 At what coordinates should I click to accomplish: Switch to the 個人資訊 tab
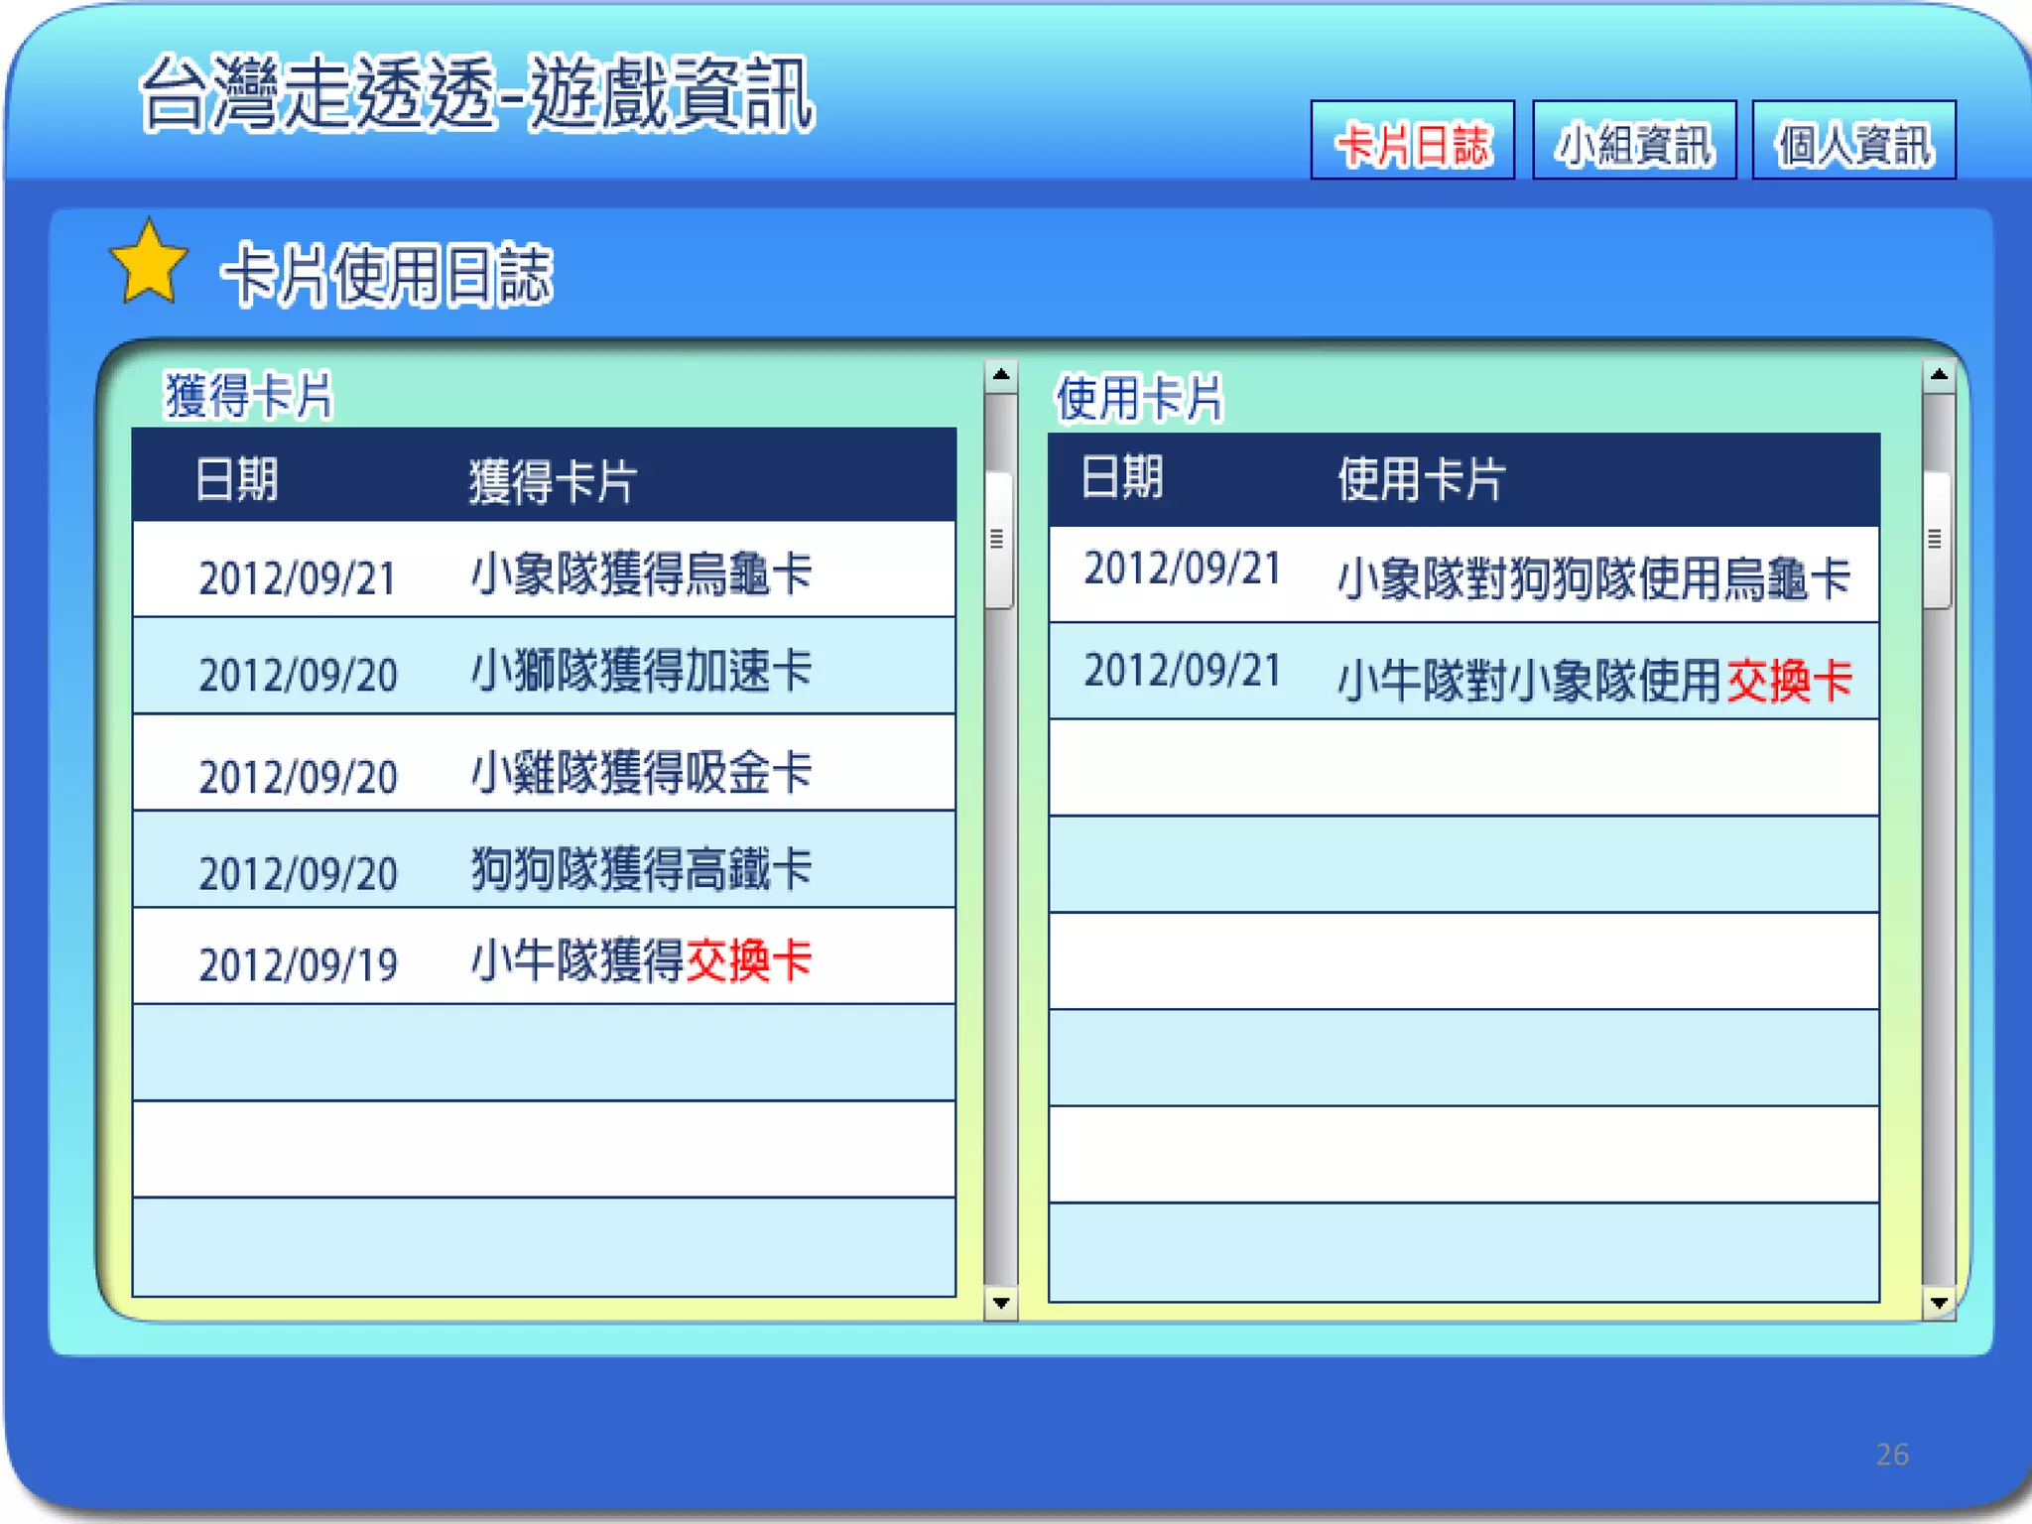pos(1853,142)
